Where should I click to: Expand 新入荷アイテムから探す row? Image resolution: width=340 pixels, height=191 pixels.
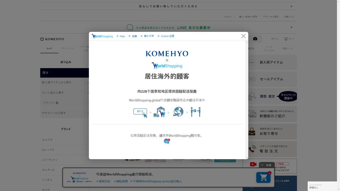click(x=64, y=82)
